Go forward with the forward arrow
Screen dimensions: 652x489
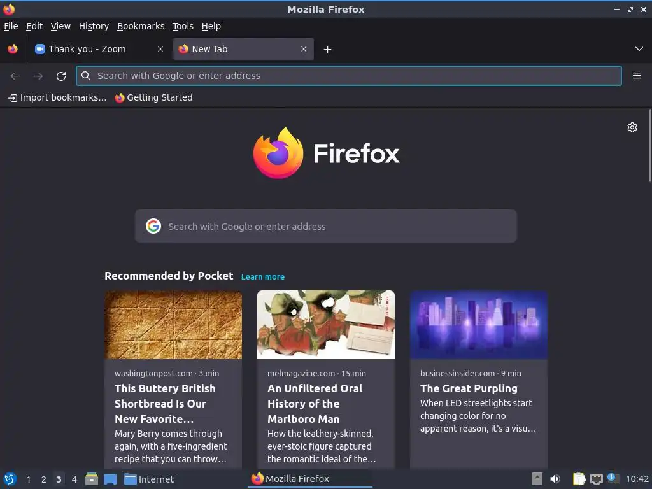click(x=38, y=76)
